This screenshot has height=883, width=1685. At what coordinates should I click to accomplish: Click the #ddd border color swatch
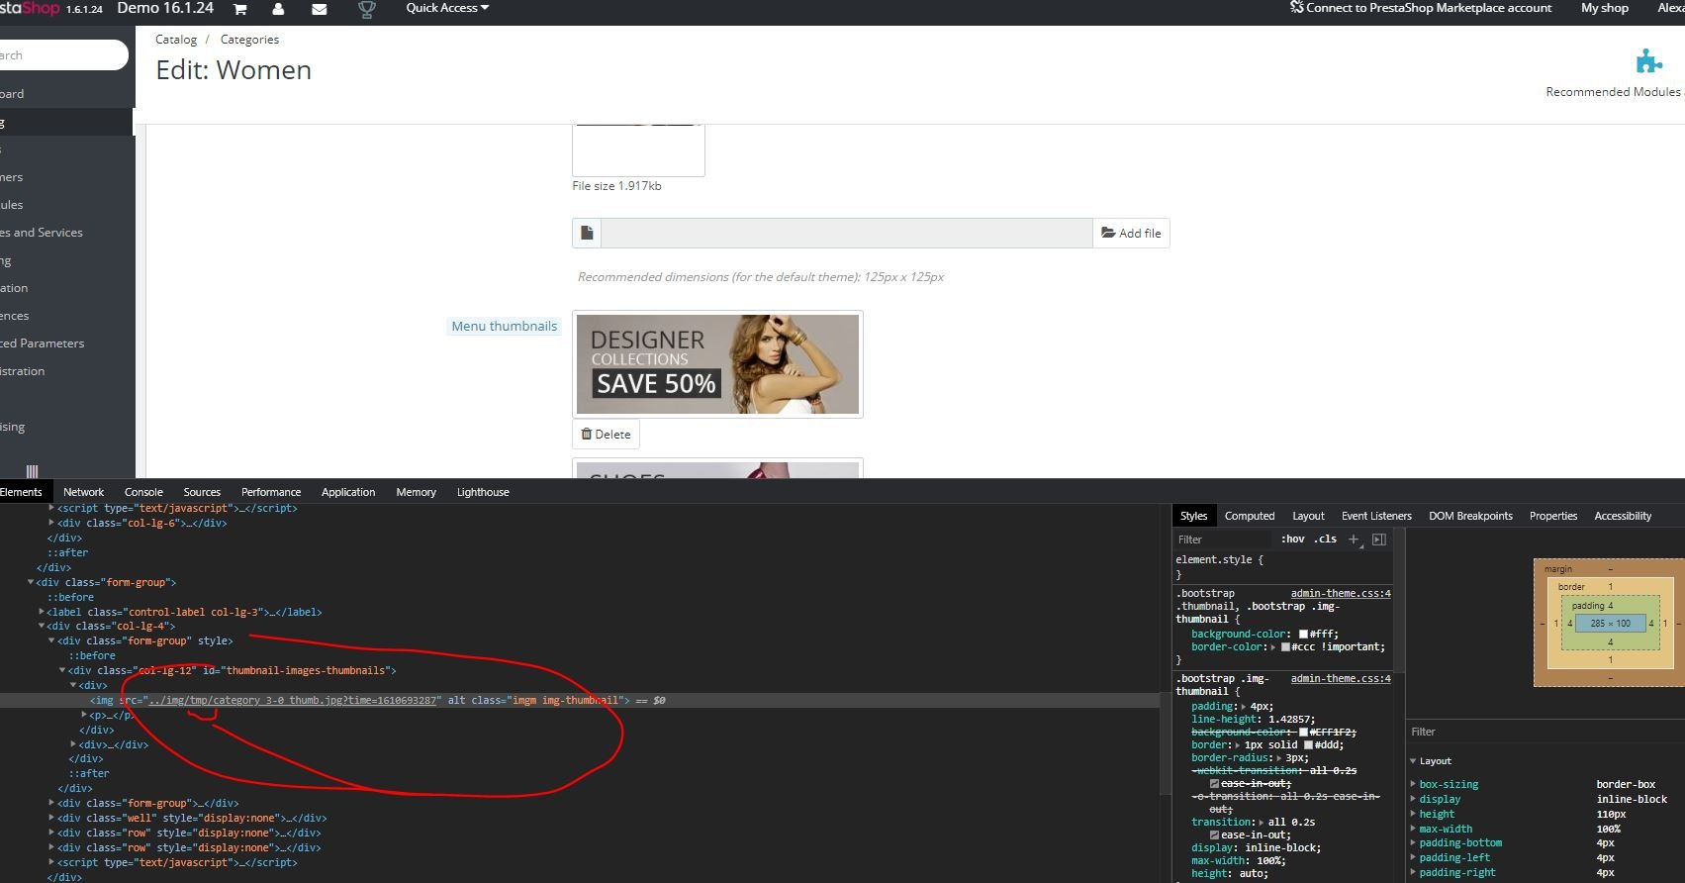(1308, 744)
